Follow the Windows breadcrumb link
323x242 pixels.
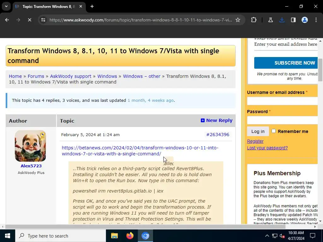(107, 76)
